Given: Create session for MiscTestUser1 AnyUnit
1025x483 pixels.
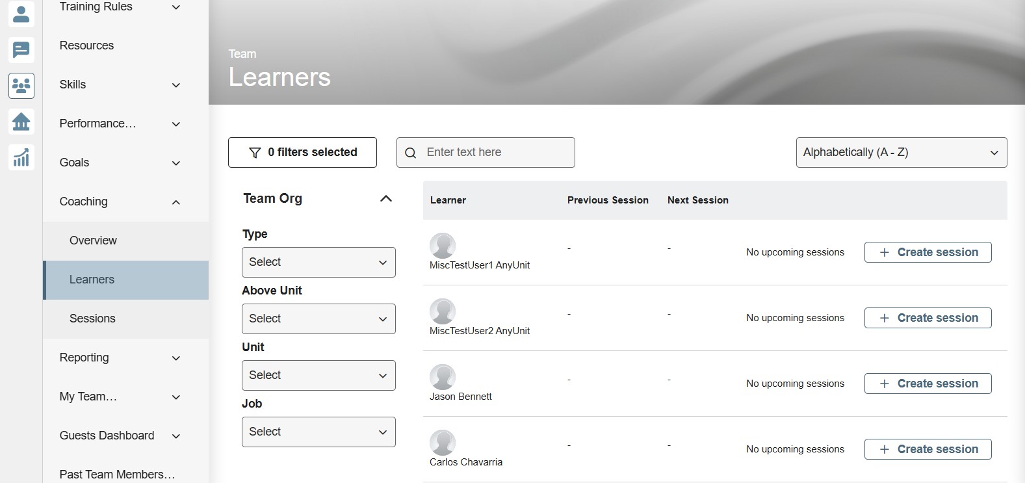Looking at the screenshot, I should (x=928, y=252).
